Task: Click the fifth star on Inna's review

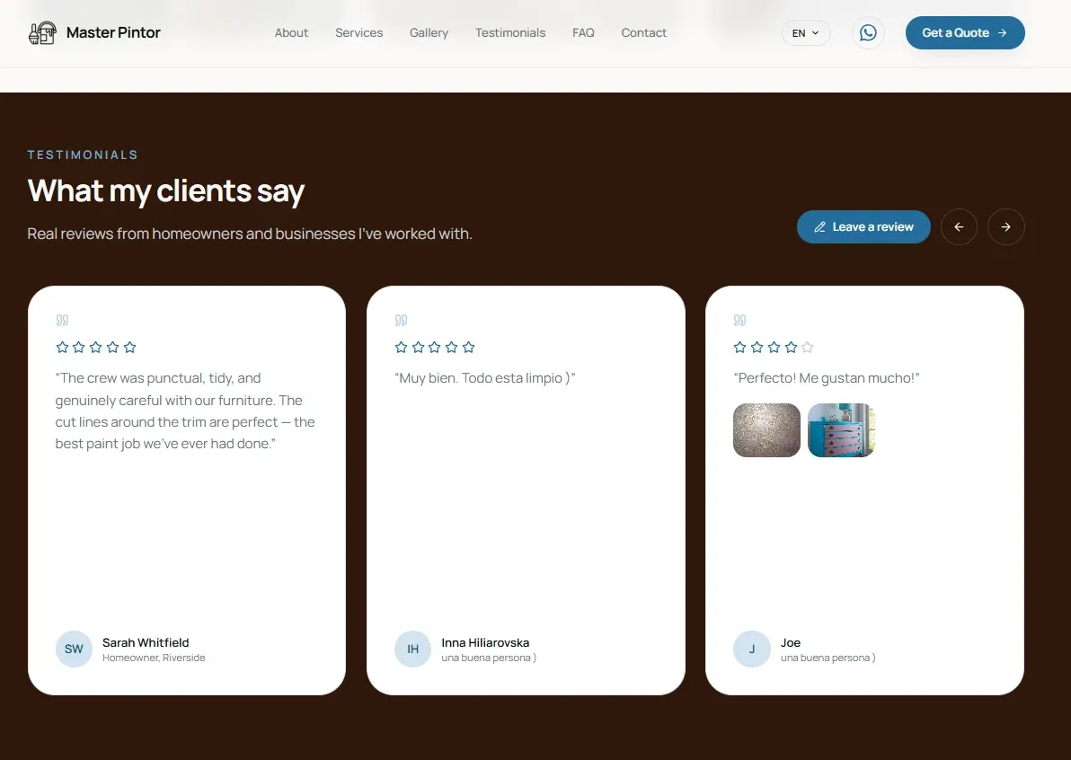Action: [x=469, y=347]
